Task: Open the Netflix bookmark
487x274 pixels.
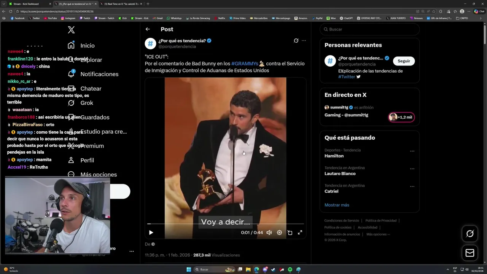Action: 220,18
